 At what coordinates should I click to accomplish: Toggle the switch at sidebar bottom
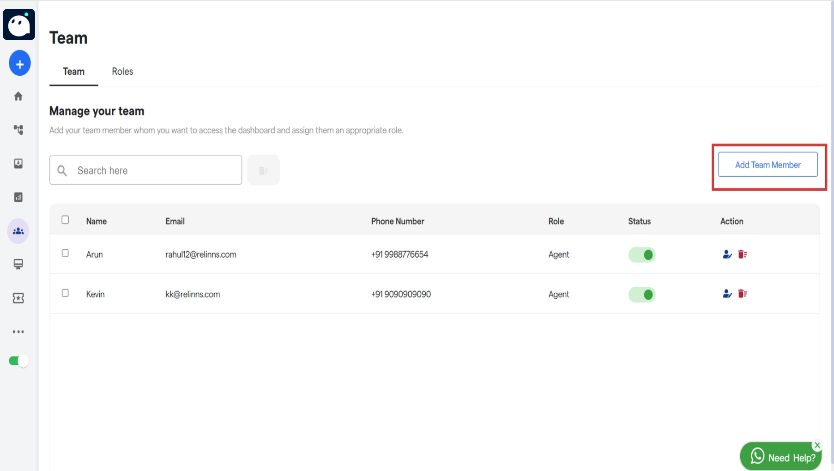pyautogui.click(x=18, y=361)
